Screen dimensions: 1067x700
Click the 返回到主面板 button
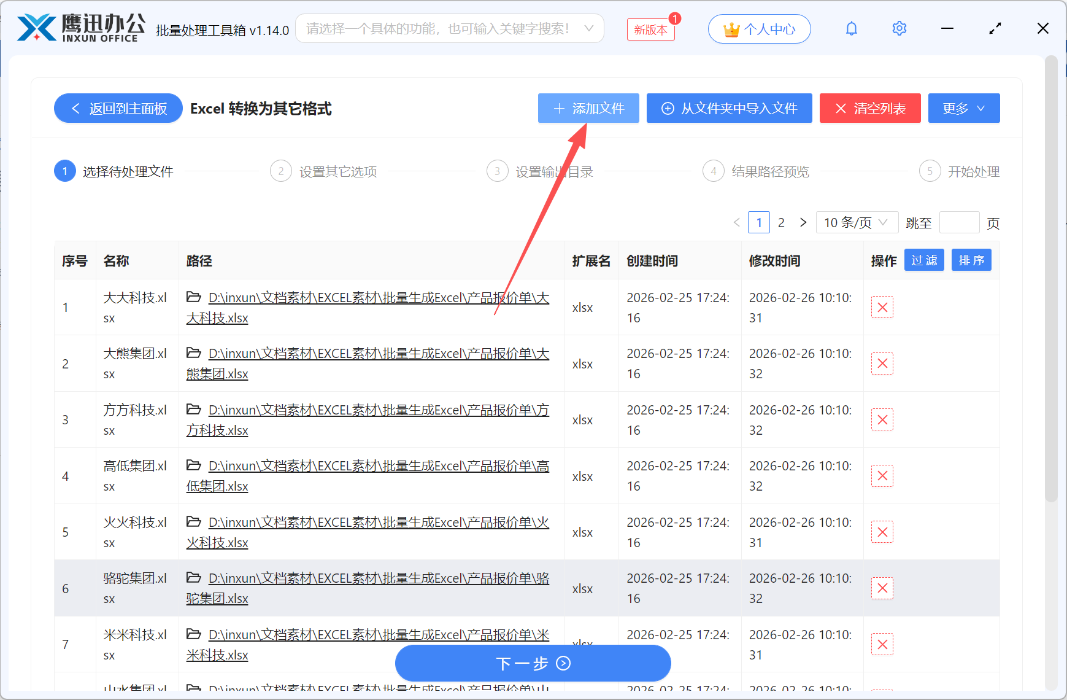pos(118,108)
